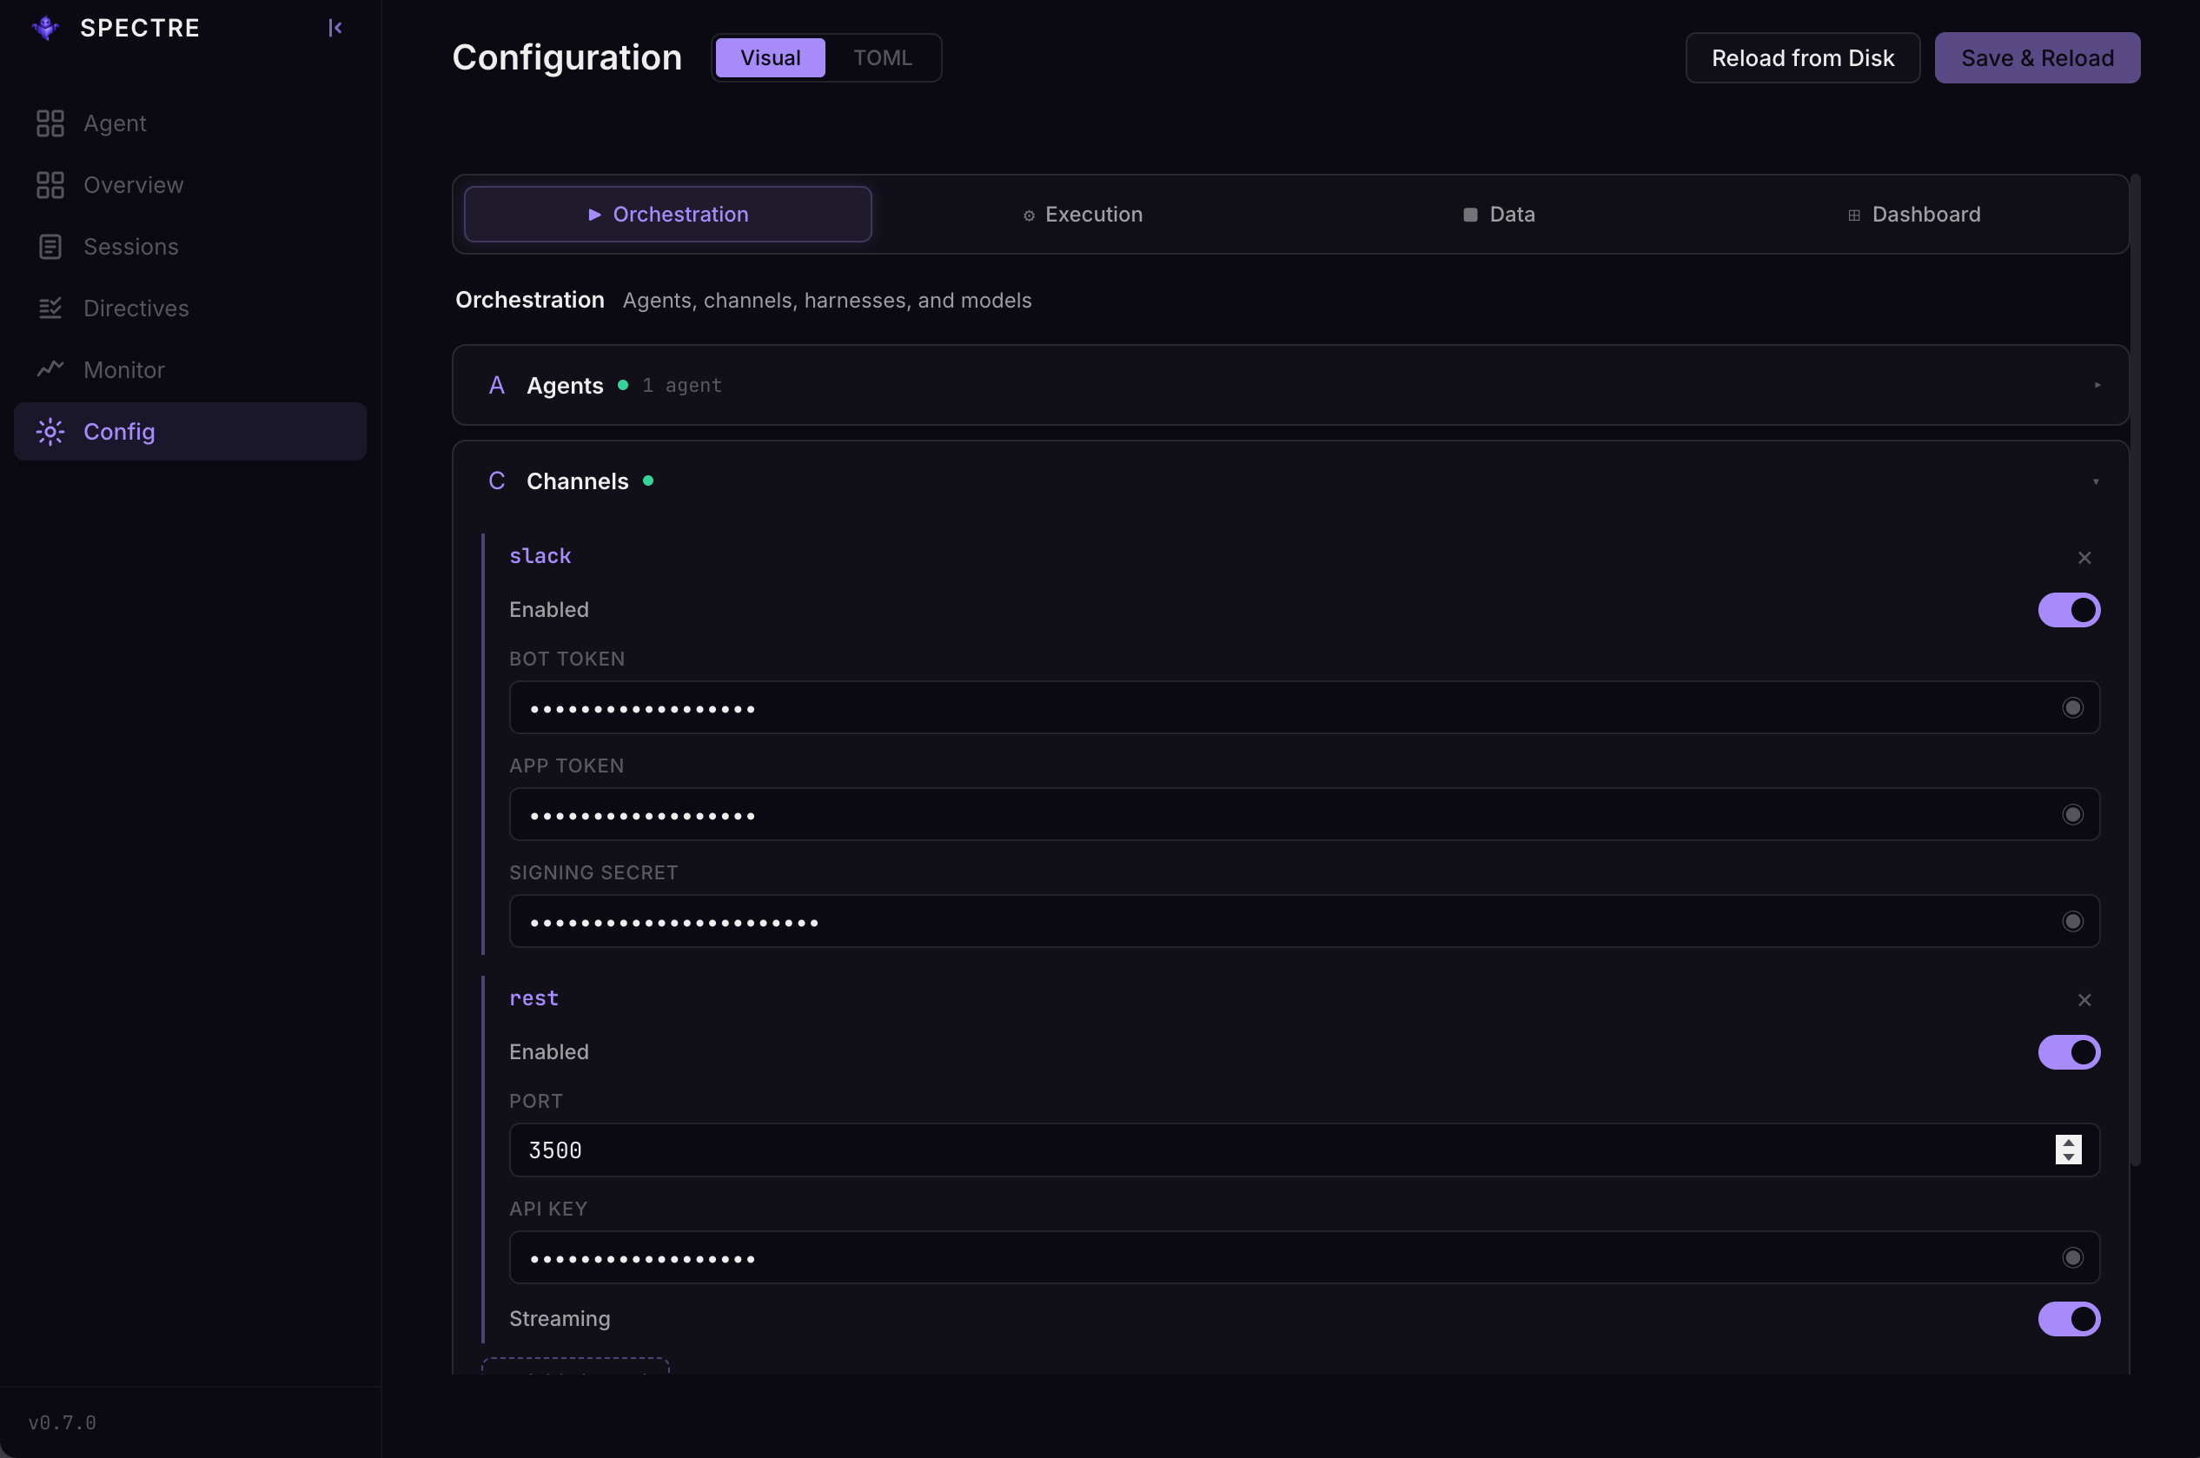Click into the App Token field
Viewport: 2200px width, 1458px height.
(x=1303, y=814)
